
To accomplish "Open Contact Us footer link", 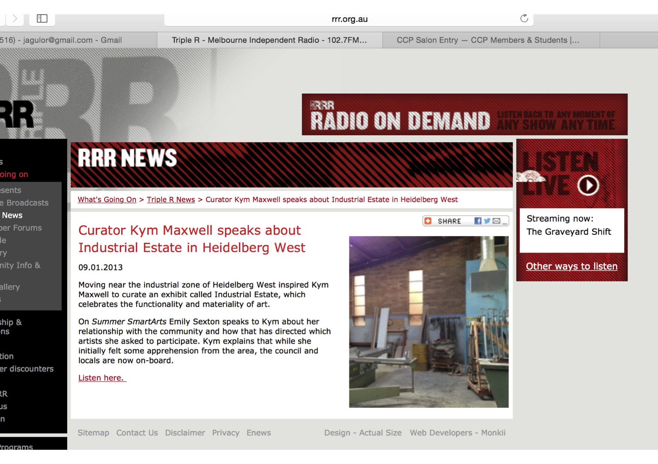I will click(x=137, y=433).
